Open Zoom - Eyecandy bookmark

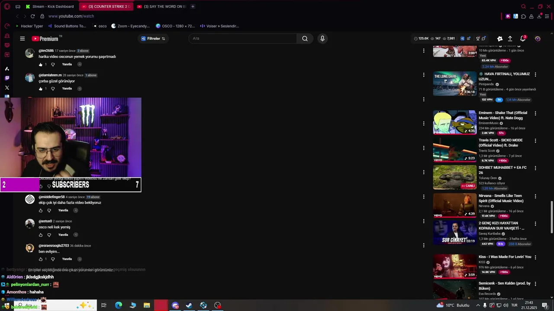click(x=130, y=26)
